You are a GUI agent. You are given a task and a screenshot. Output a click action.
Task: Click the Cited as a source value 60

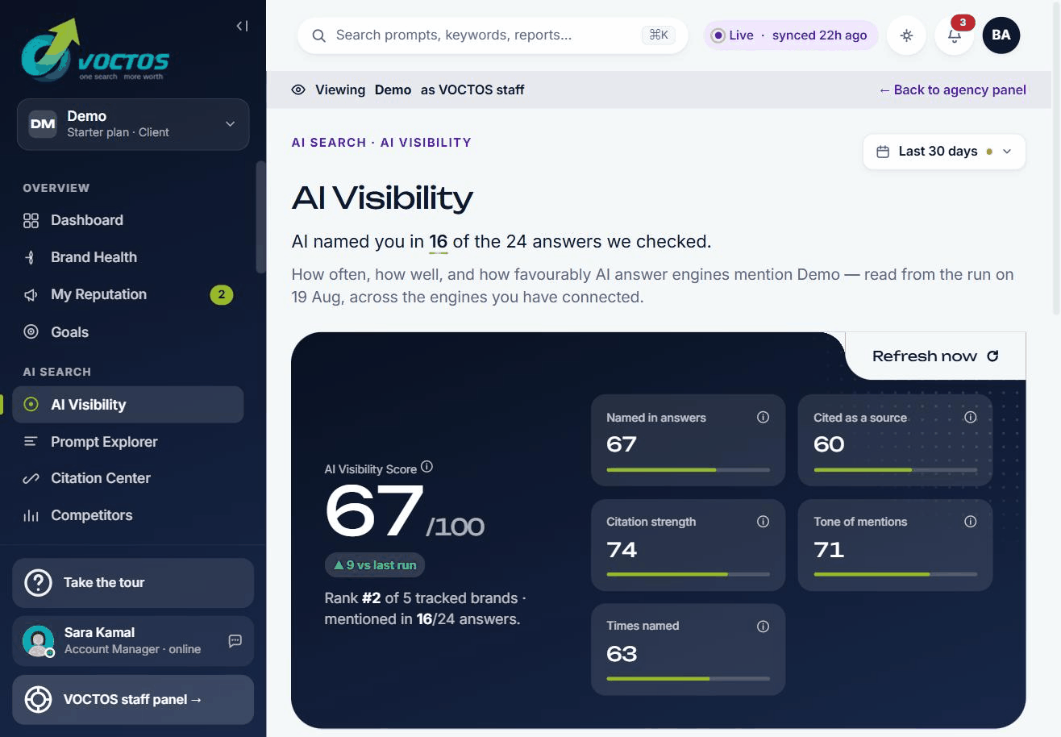tap(829, 444)
